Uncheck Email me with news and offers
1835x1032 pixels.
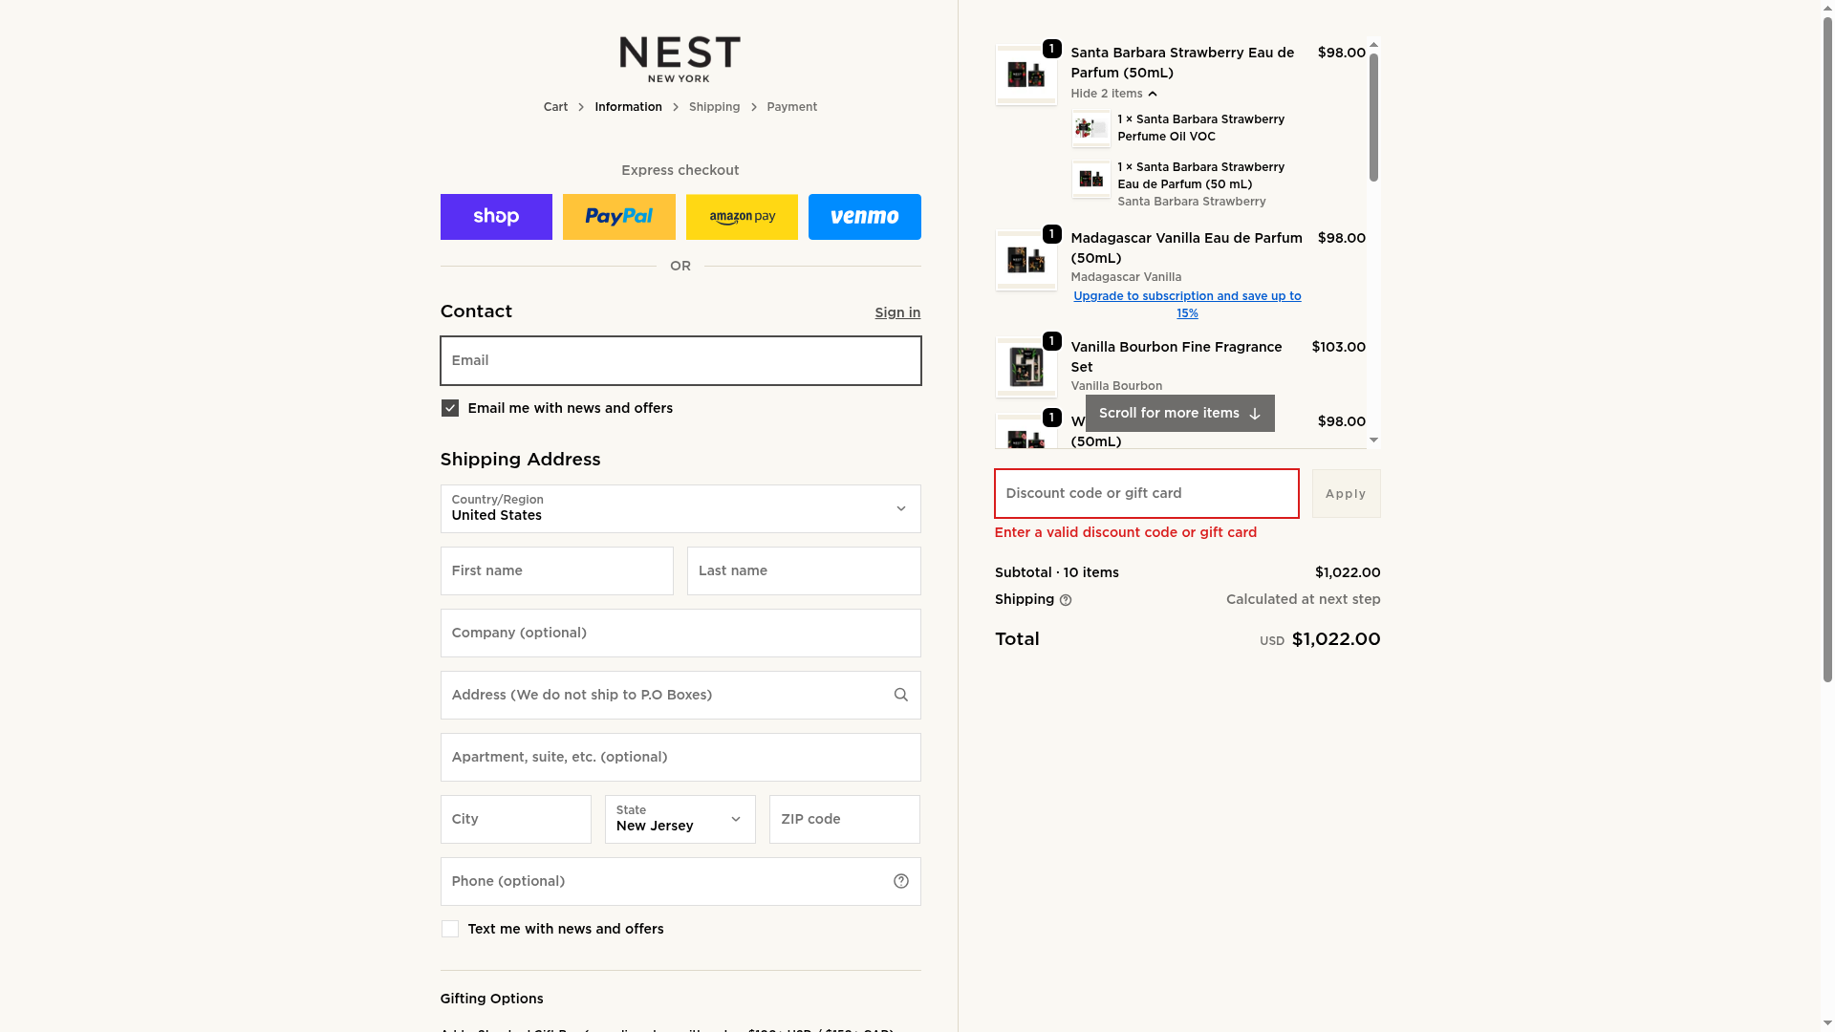(x=450, y=408)
